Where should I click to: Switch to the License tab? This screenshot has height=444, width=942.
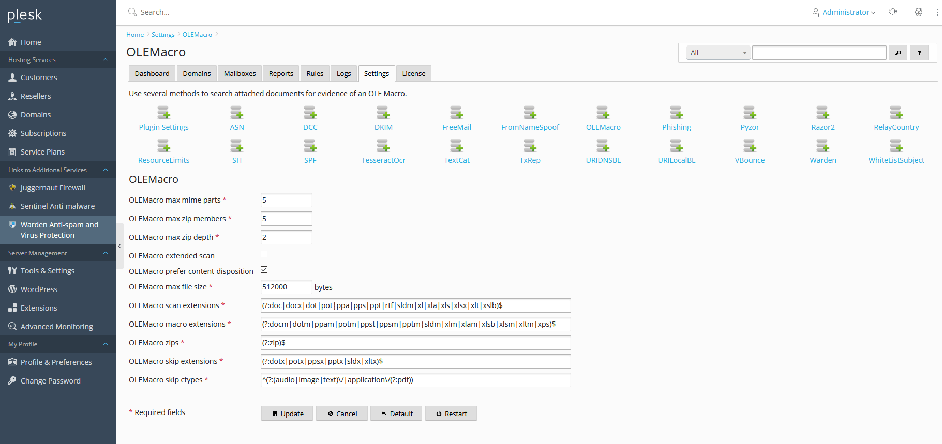pyautogui.click(x=414, y=73)
